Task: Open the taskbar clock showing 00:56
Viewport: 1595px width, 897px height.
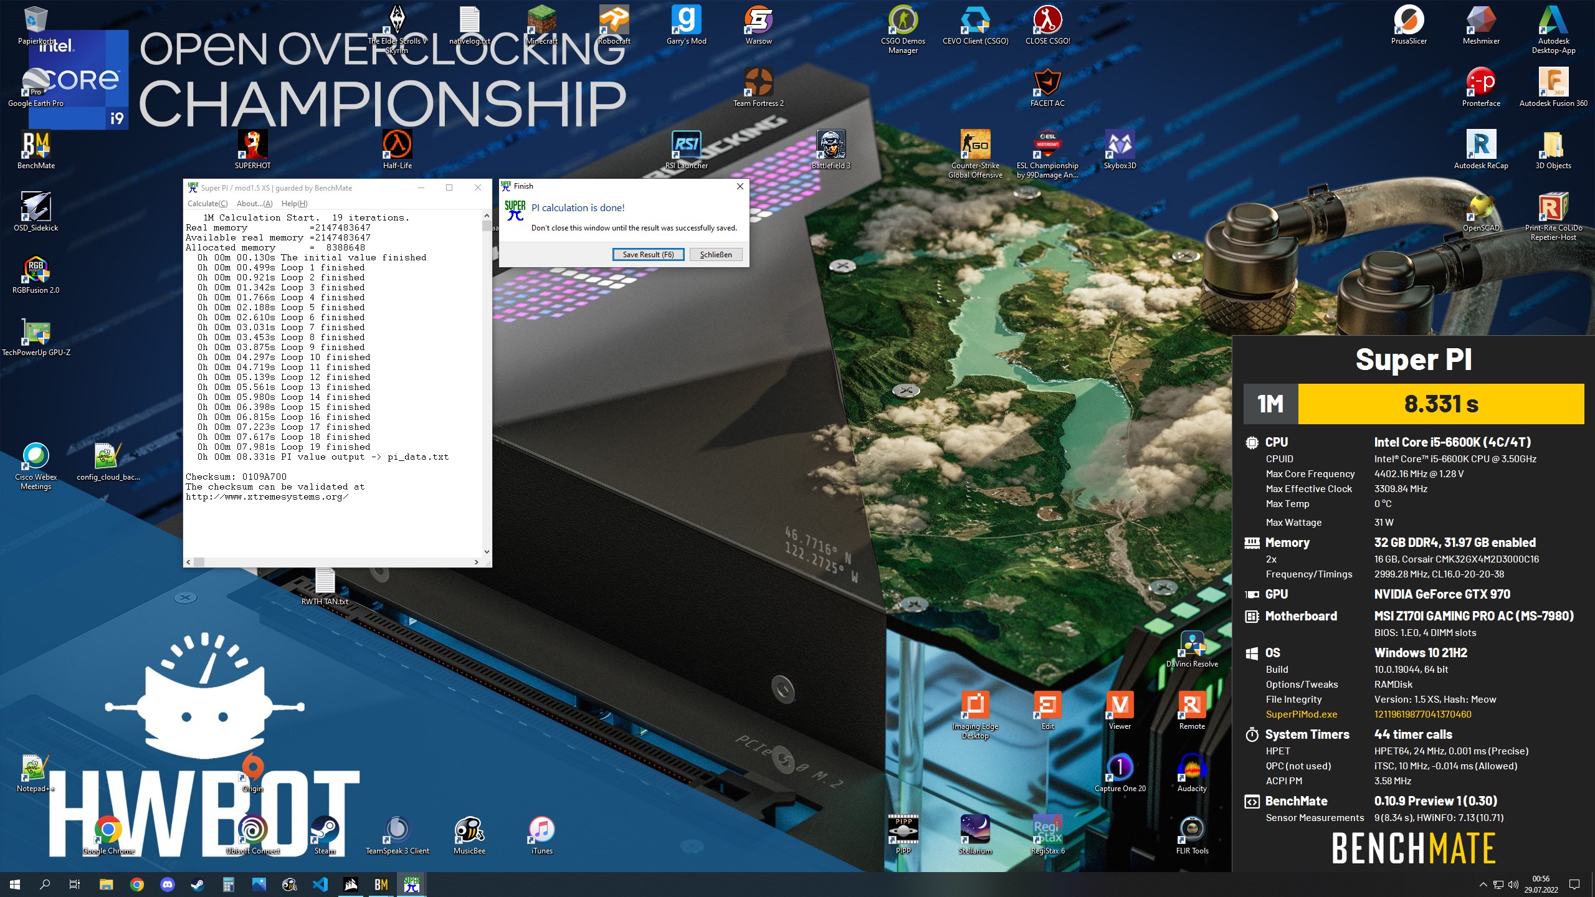Action: point(1541,885)
